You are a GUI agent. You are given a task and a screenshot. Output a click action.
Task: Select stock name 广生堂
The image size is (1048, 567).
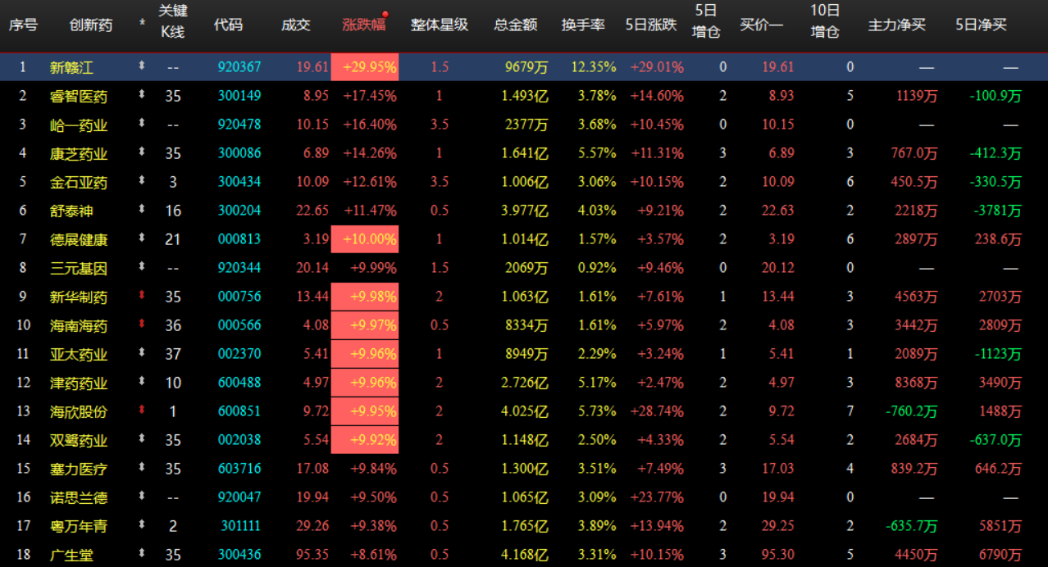[x=71, y=555]
